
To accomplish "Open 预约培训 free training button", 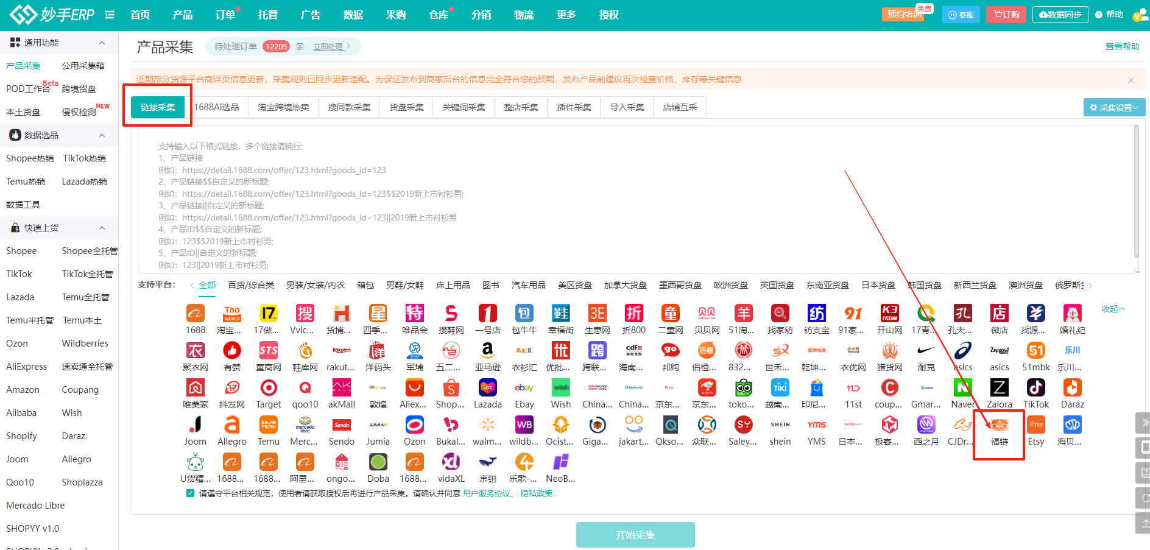I will tap(904, 14).
